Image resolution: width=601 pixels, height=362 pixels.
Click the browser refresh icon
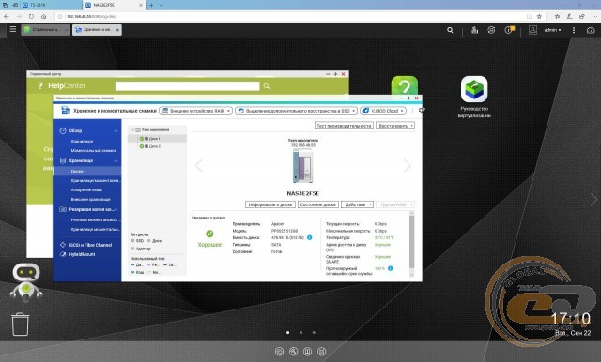pos(31,17)
